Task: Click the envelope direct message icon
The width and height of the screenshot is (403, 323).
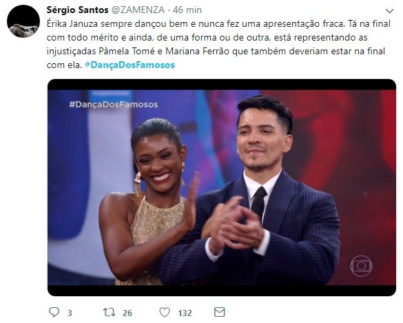Action: [220, 312]
